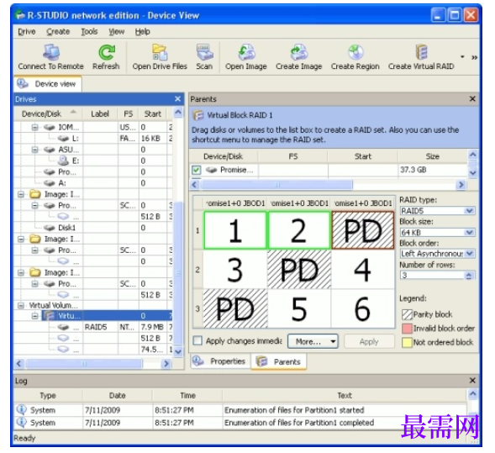Open the Tools menu
This screenshot has width=495, height=453.
click(89, 32)
